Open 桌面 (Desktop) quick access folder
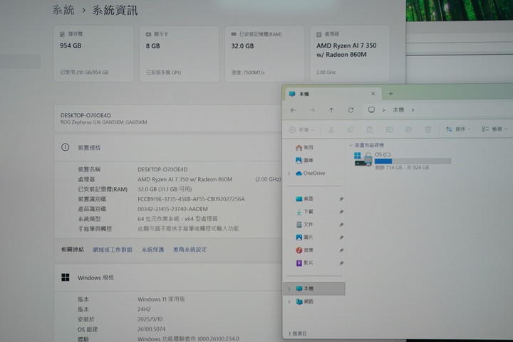The image size is (513, 342). pos(304,199)
